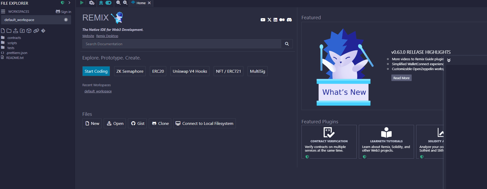Open the default_workspace selector dropdown
Screen dimensions: 487x189
[x=36, y=20]
